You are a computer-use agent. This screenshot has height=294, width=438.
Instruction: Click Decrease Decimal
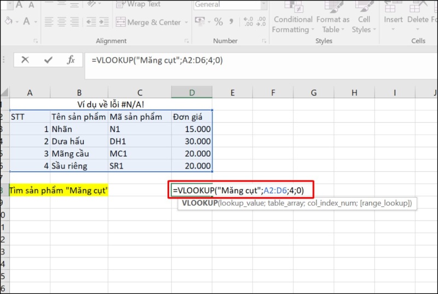coord(261,21)
